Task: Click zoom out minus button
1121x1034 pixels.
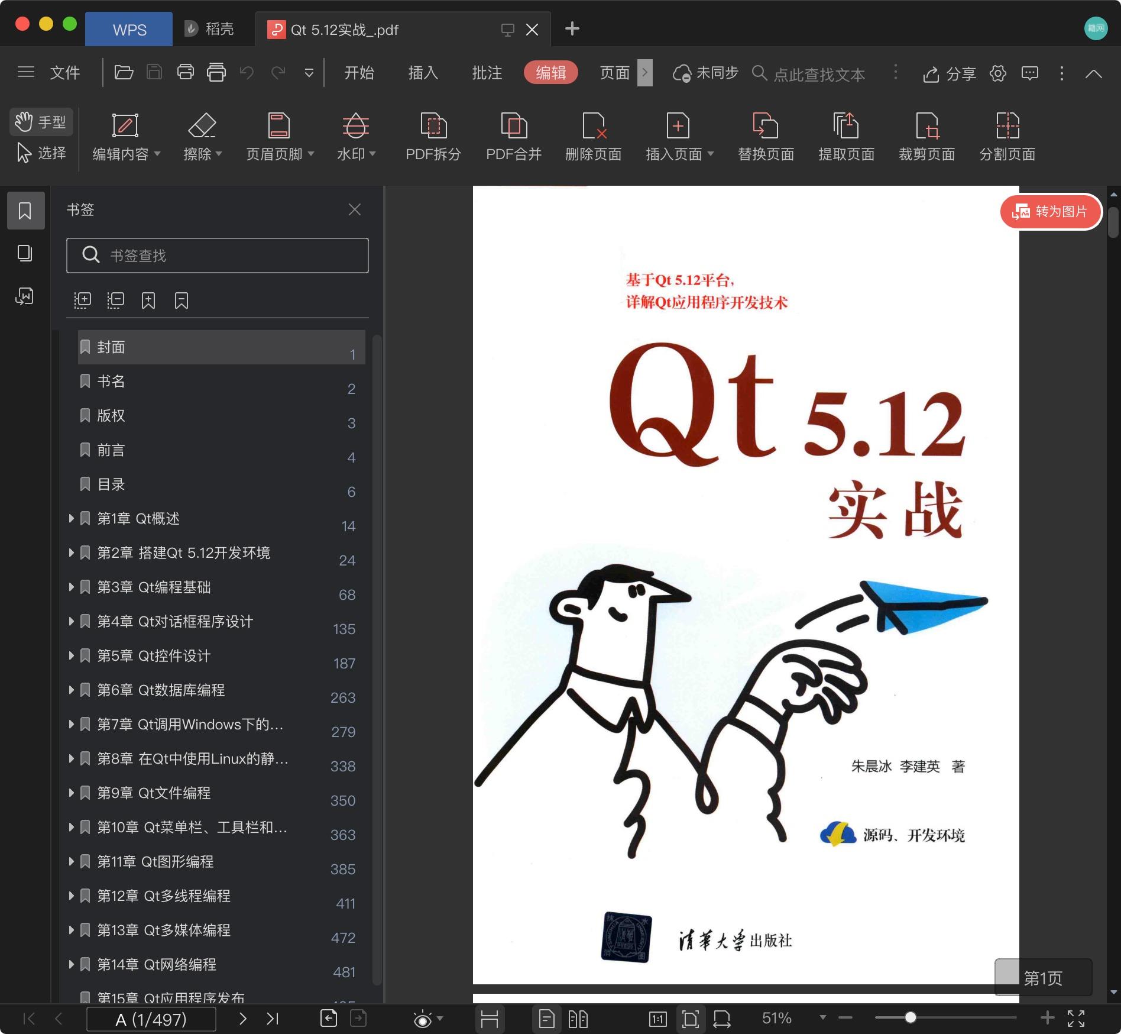Action: 845,1017
